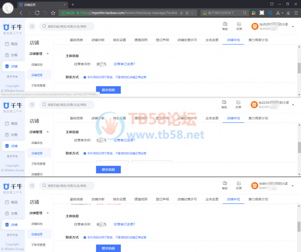
Task: Open 店铺体检 in tb22361 pane menu
Action: (x=37, y=143)
